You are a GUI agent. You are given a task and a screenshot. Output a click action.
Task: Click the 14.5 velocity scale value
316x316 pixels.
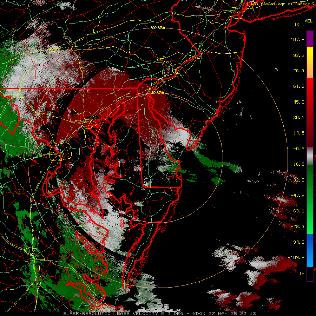[299, 133]
